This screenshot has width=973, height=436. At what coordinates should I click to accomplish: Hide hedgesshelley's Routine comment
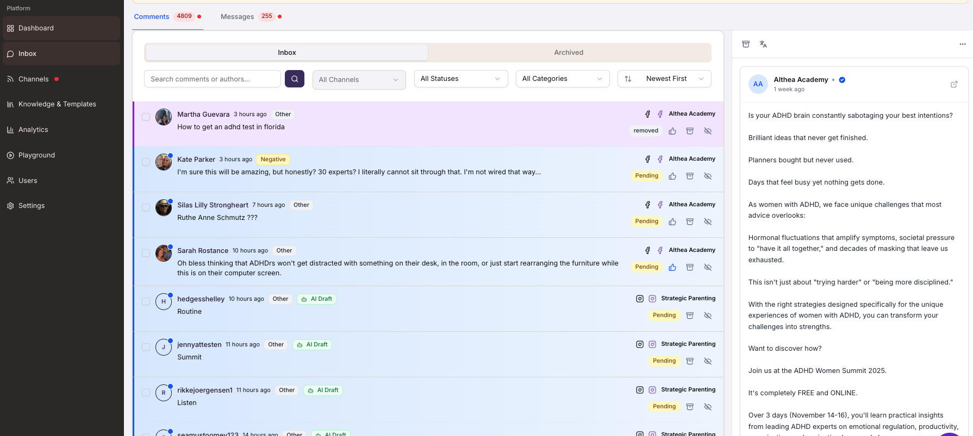point(708,315)
